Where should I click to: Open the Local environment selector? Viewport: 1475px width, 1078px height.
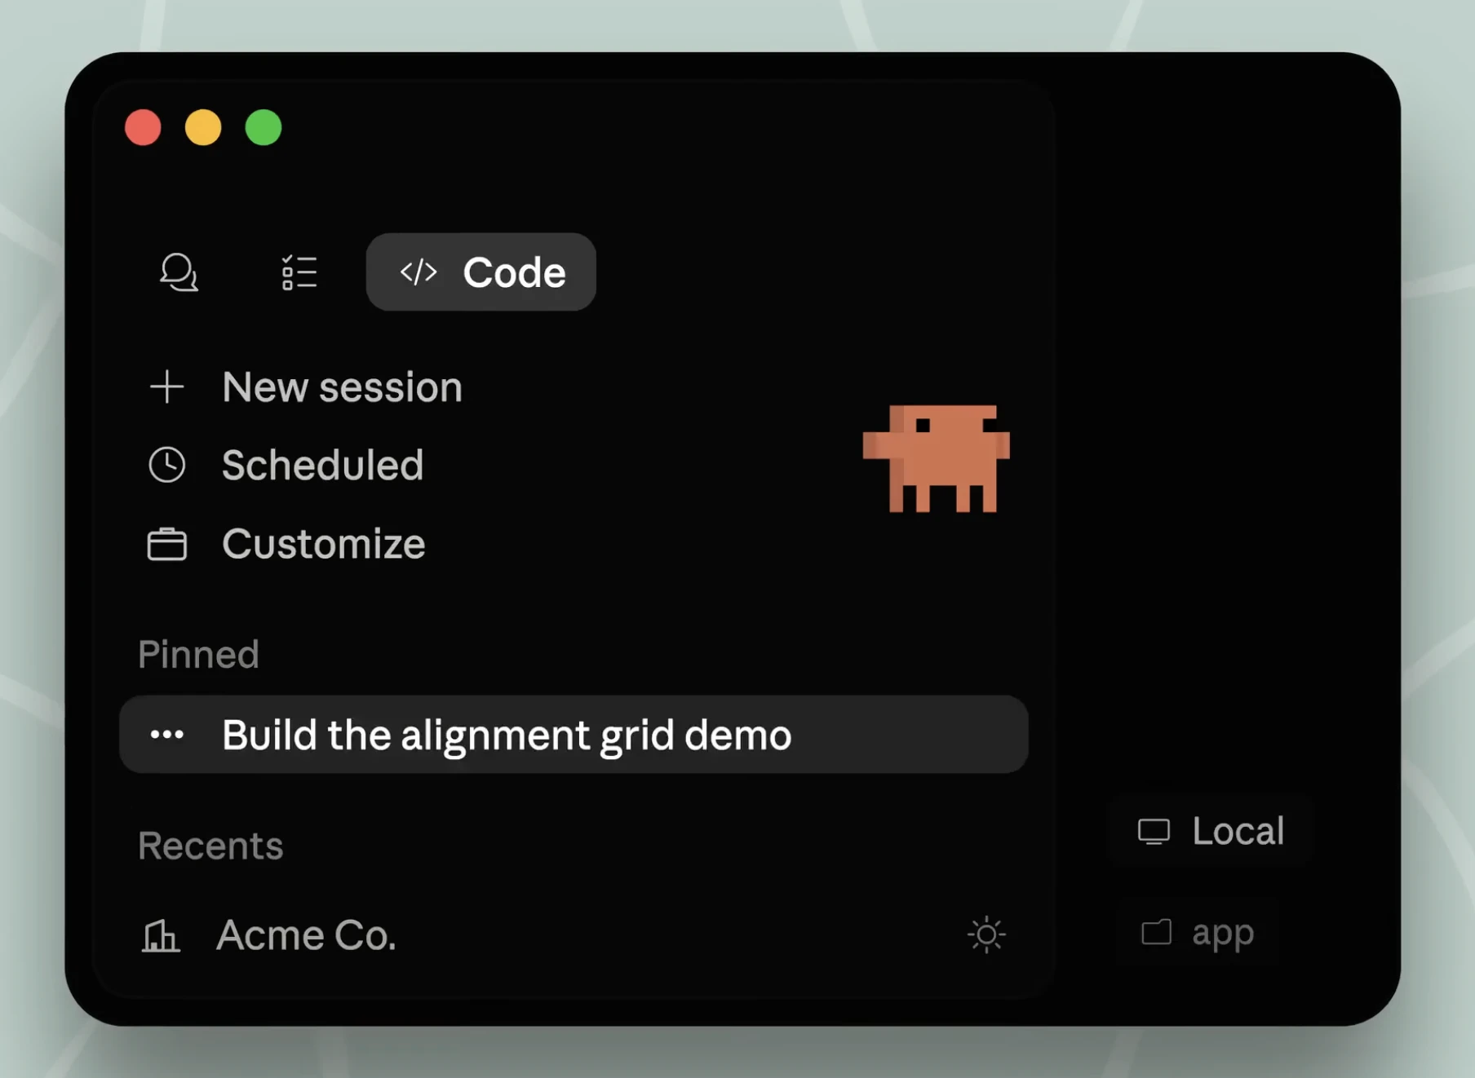tap(1209, 831)
